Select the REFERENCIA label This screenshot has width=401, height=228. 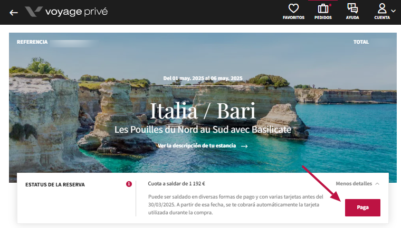pos(32,42)
